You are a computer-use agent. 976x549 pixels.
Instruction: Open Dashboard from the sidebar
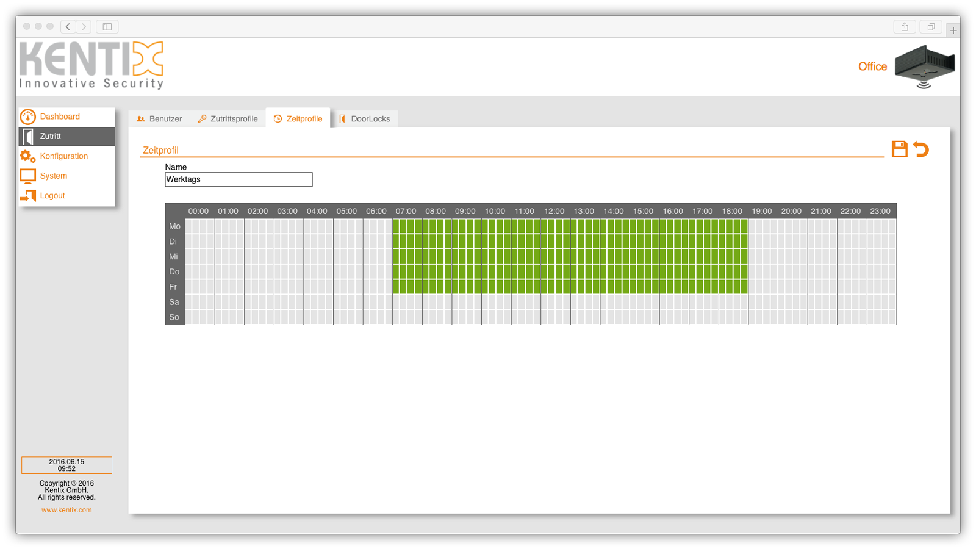60,117
